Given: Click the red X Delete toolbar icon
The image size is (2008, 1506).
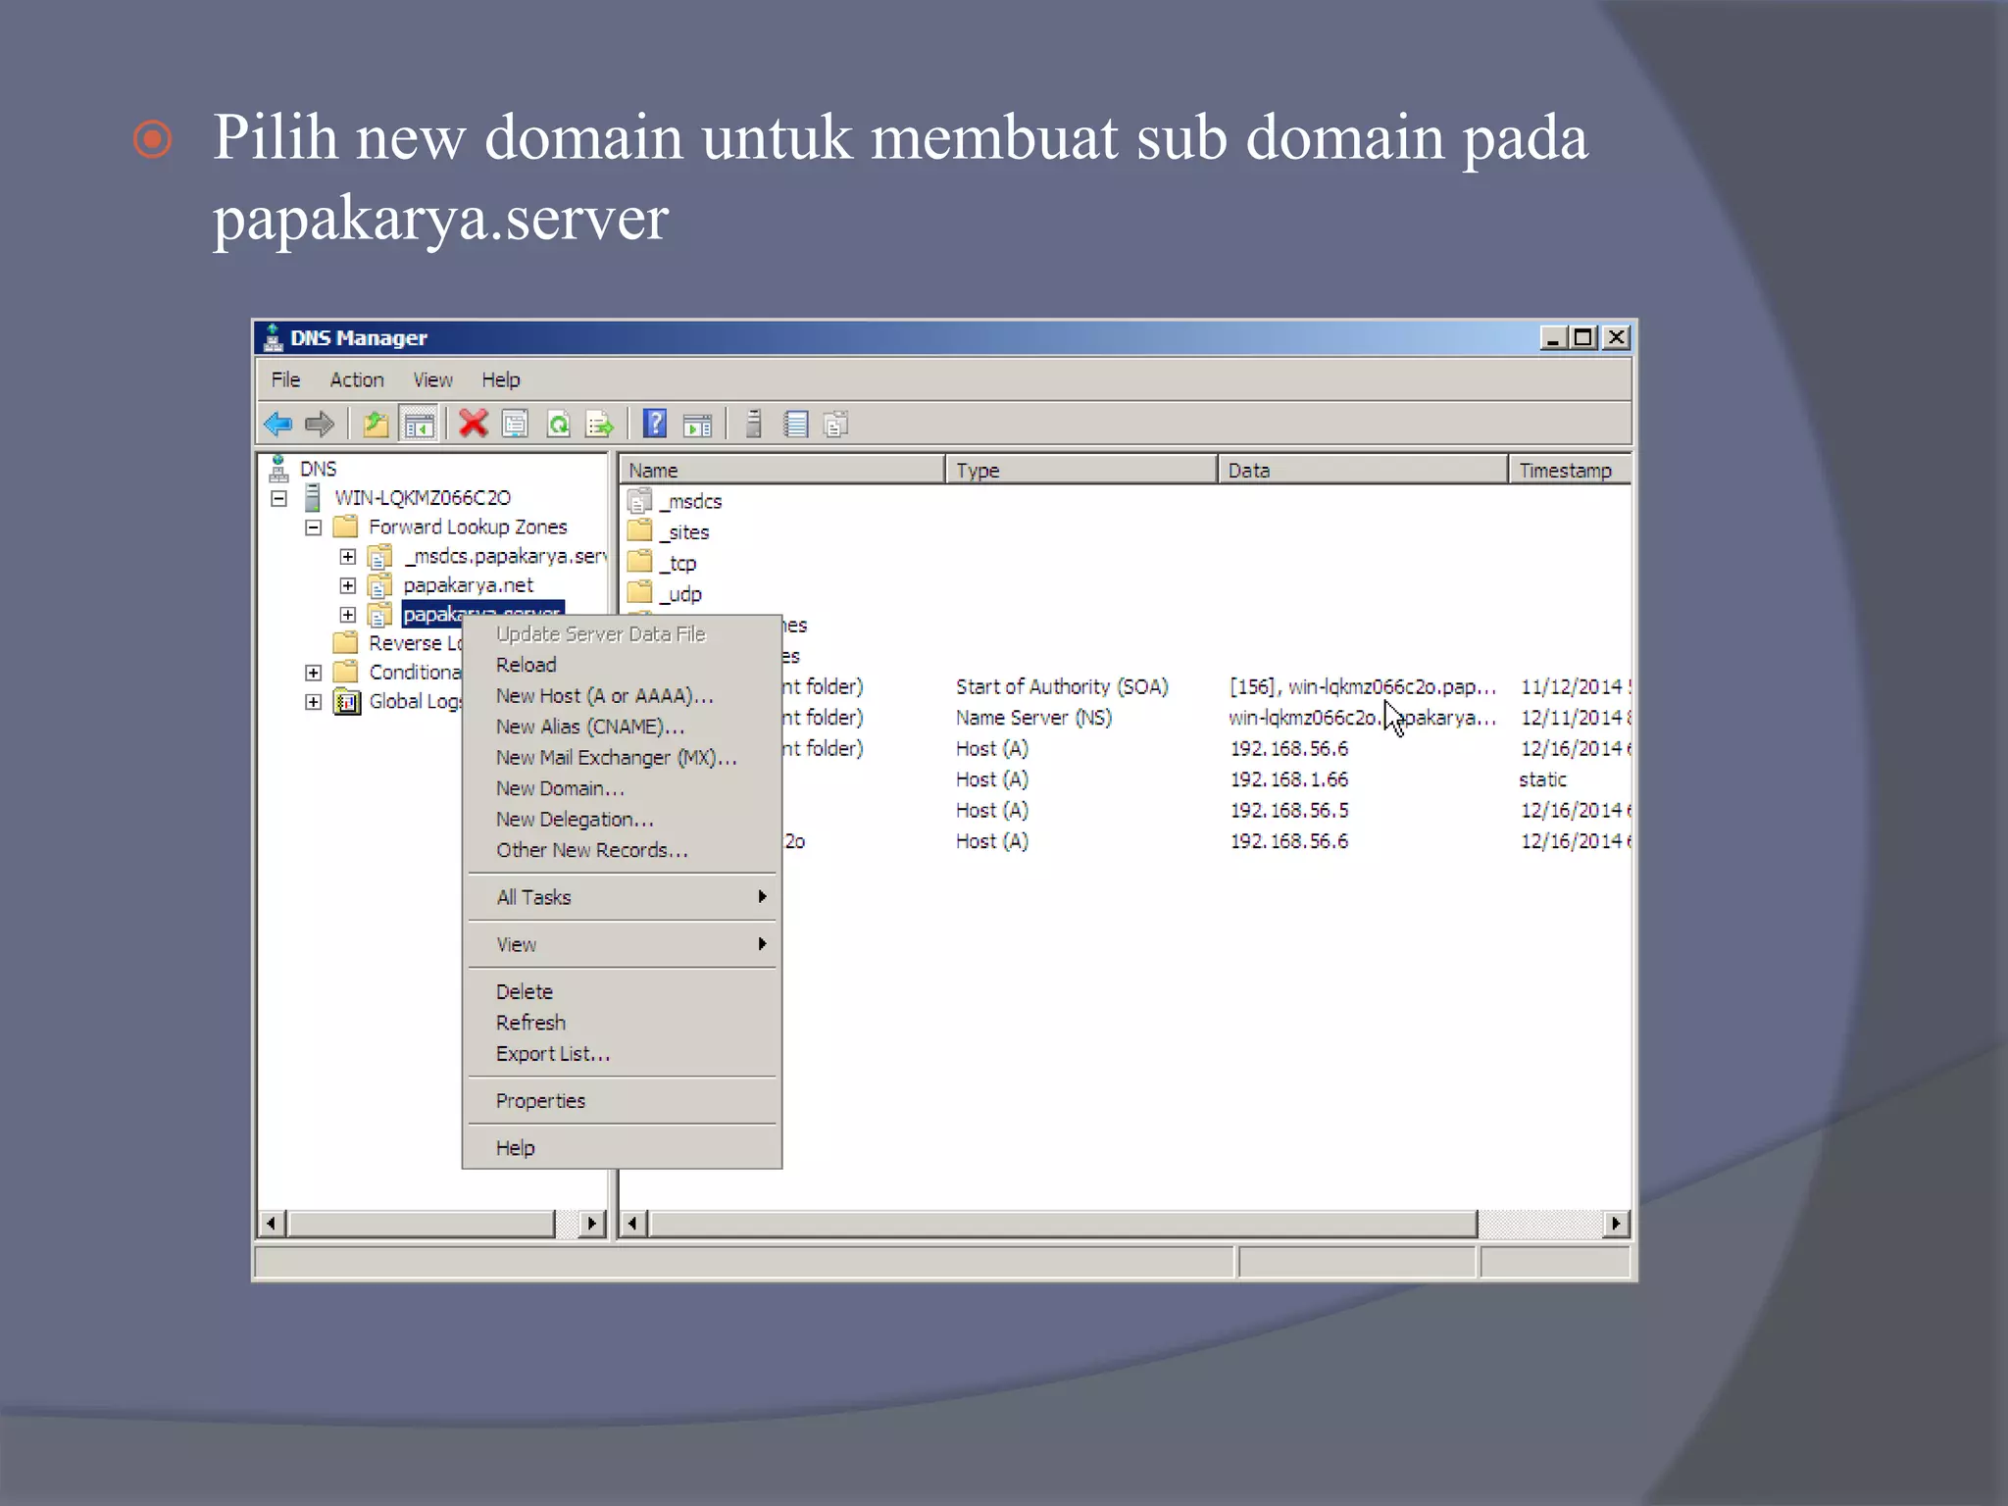Looking at the screenshot, I should [474, 424].
